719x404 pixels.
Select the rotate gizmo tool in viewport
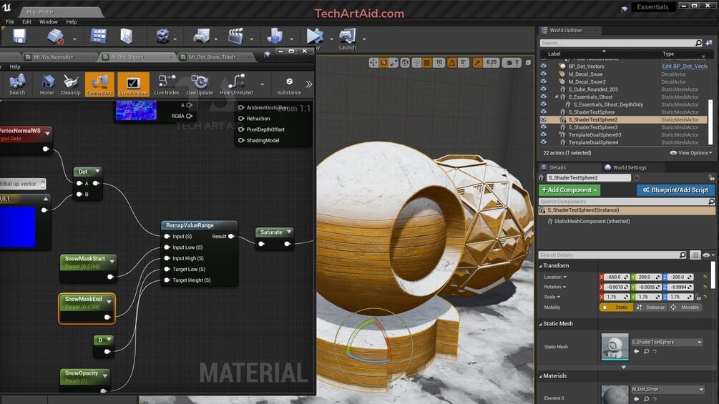383,62
